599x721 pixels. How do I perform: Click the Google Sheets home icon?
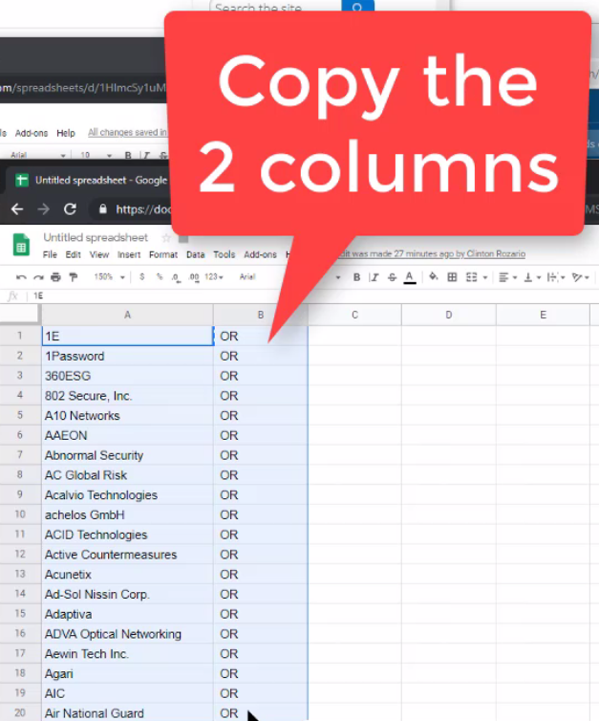coord(21,245)
